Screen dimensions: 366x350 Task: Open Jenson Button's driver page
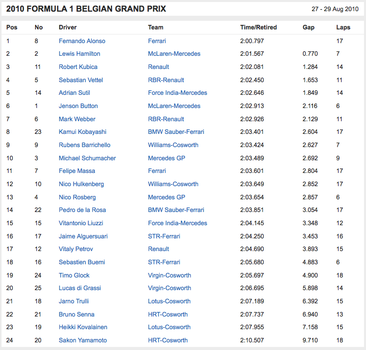tap(78, 106)
